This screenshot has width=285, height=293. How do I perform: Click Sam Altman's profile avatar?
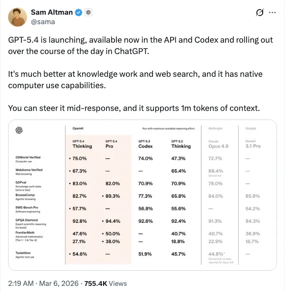[17, 17]
